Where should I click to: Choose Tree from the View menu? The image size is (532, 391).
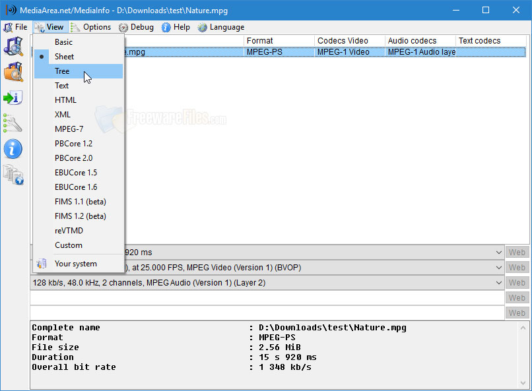click(61, 71)
